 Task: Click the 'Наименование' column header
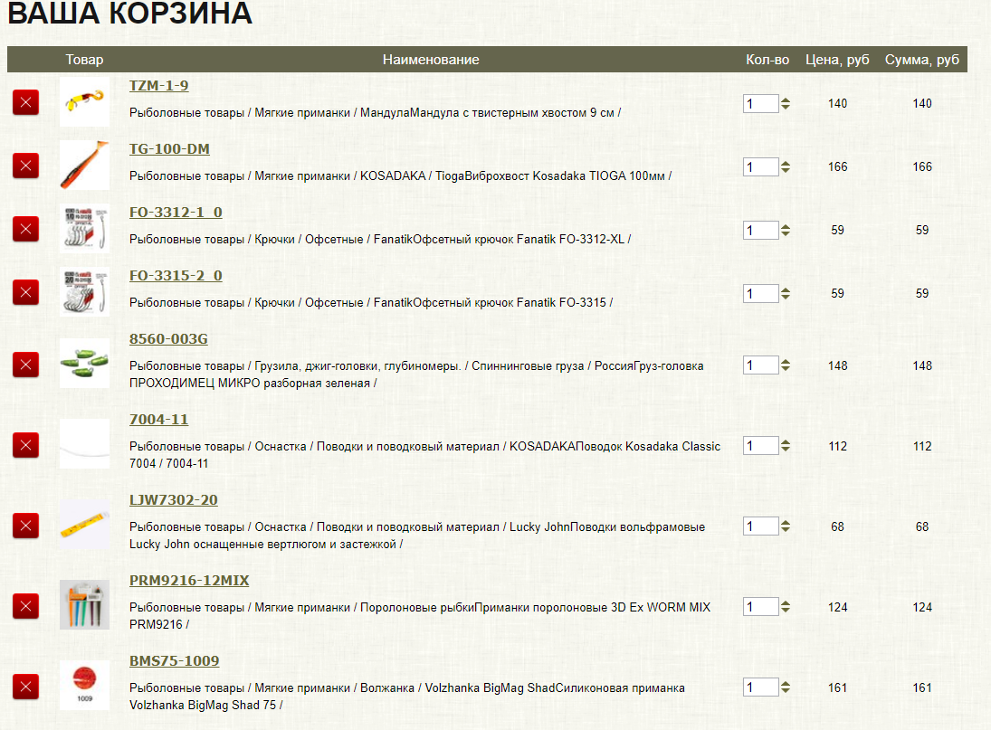point(431,60)
